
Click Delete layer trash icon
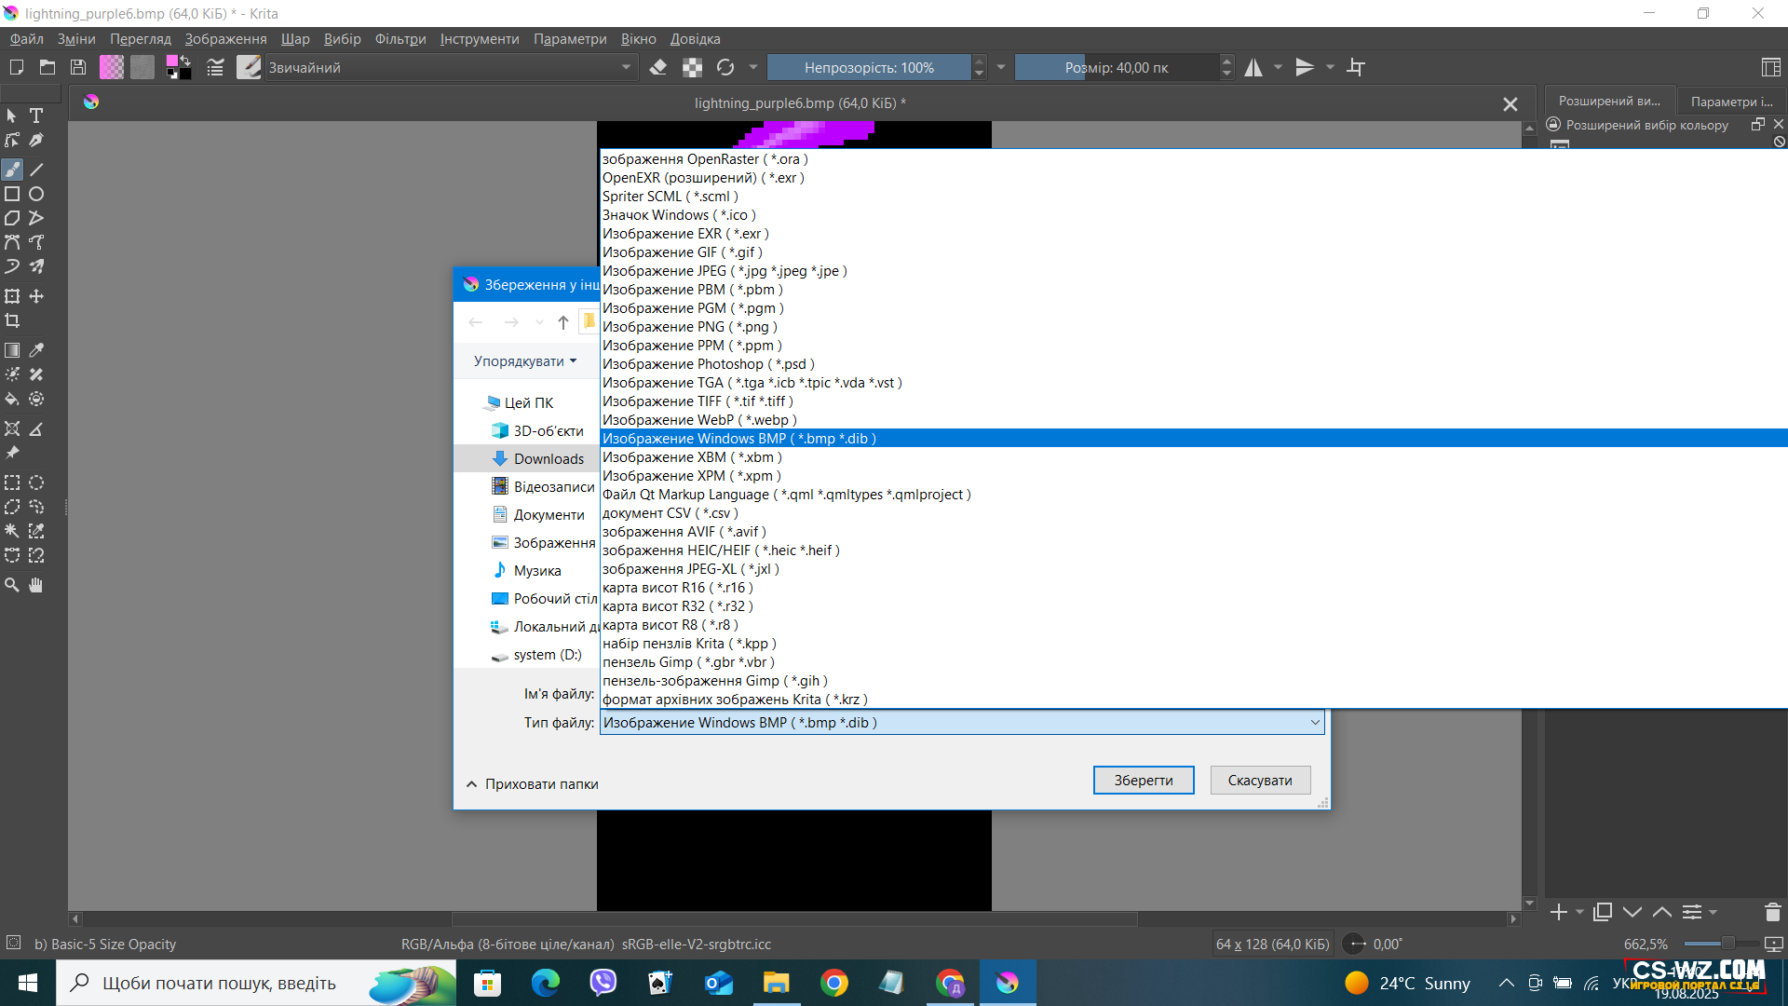coord(1772,912)
